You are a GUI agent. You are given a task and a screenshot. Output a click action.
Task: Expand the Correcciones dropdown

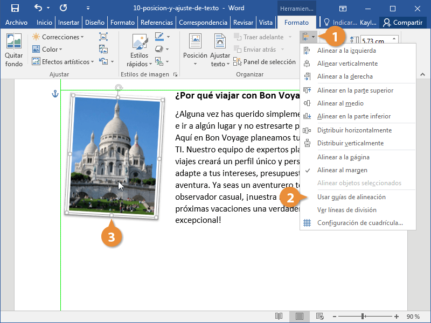click(x=58, y=37)
